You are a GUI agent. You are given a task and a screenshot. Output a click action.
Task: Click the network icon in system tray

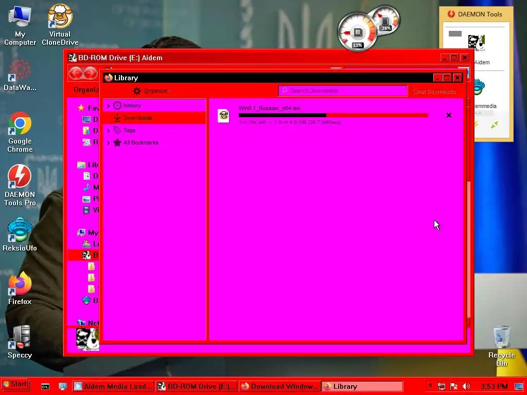(442, 386)
